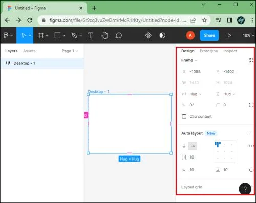The height and width of the screenshot is (203, 256).
Task: Open the Components resources icon
Action: (x=148, y=35)
